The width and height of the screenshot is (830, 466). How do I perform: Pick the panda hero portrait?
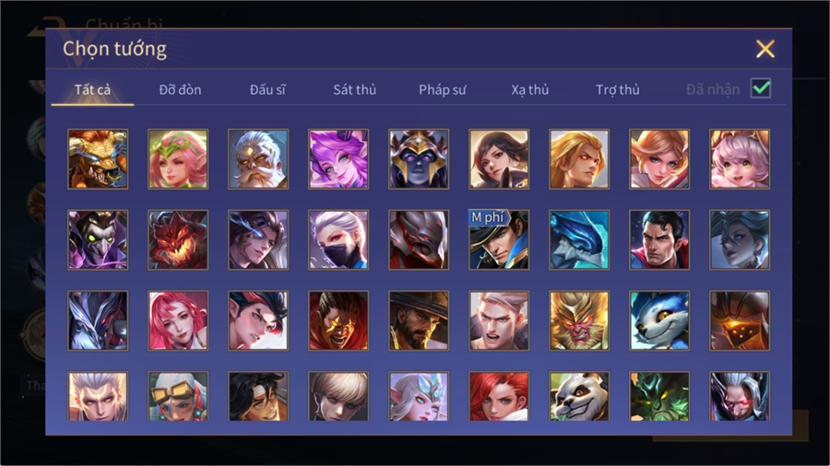(579, 396)
